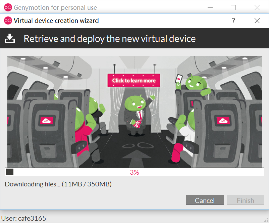Click the grayed-out Finish button
Image resolution: width=269 pixels, height=223 pixels.
click(246, 200)
